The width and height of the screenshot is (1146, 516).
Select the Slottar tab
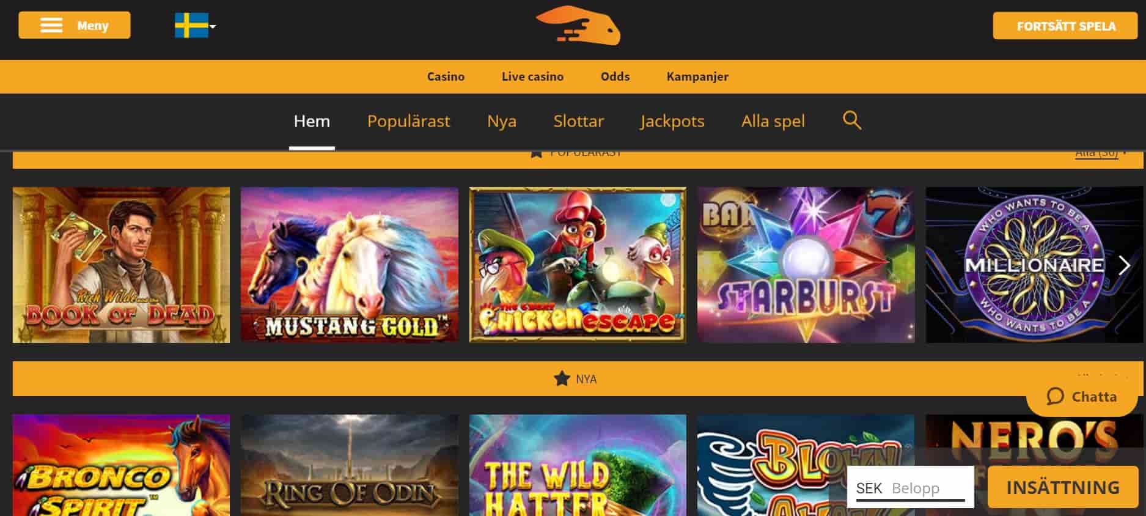click(x=578, y=121)
